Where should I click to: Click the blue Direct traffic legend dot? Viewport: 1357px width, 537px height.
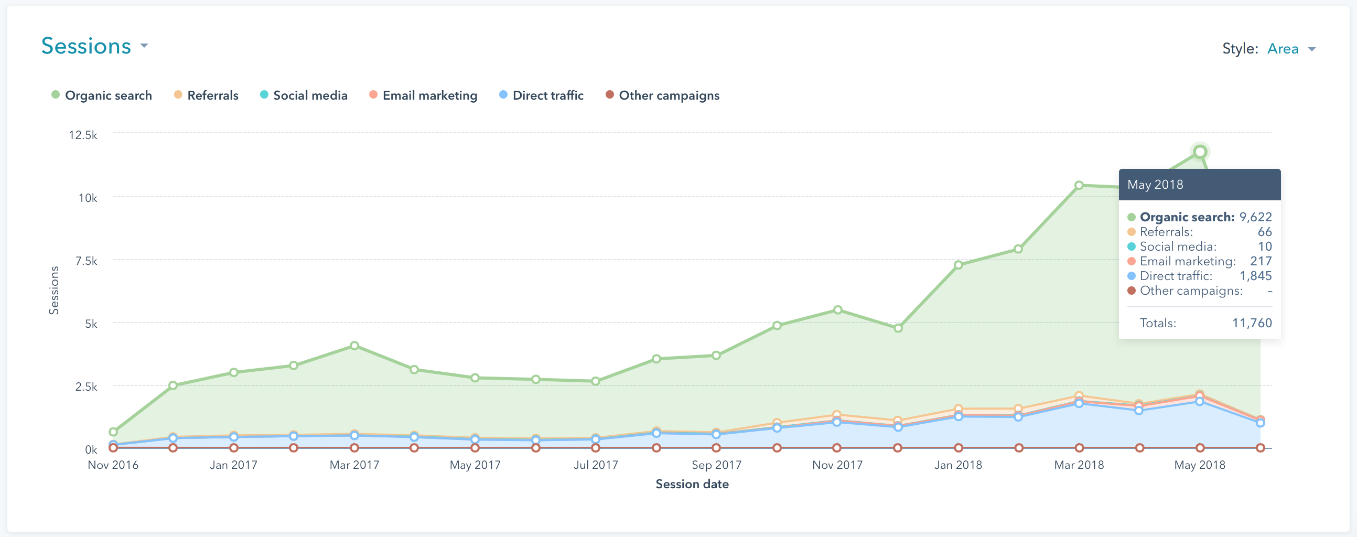tap(503, 94)
